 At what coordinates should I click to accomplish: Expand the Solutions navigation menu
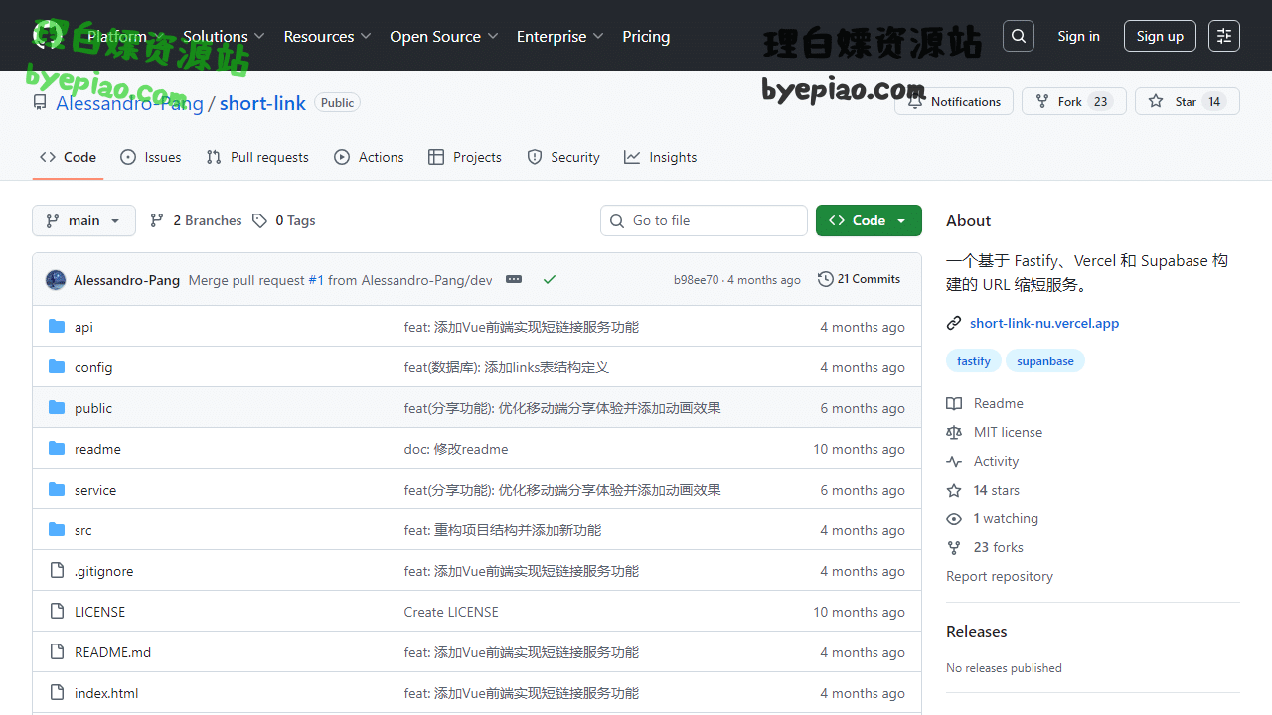pos(224,36)
